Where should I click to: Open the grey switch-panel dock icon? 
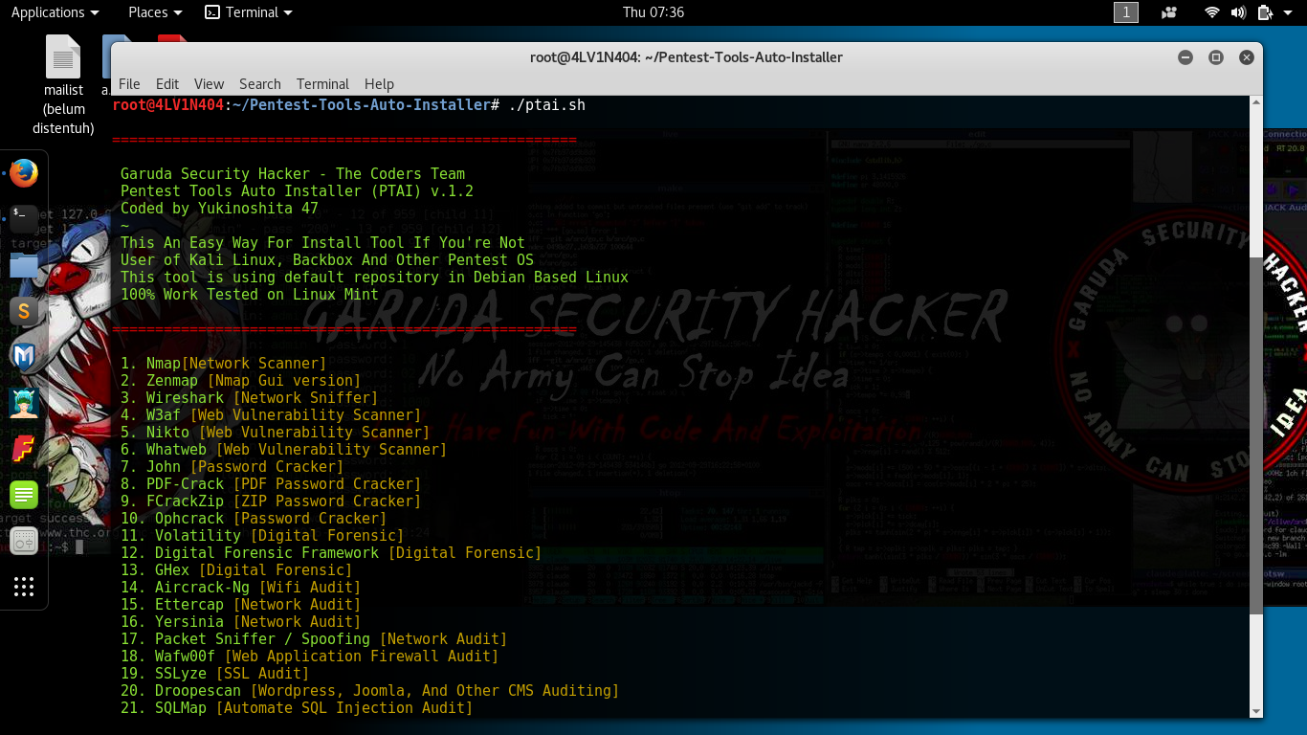tap(24, 541)
